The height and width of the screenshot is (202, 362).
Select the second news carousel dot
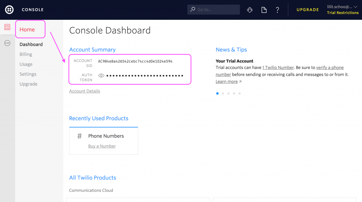pos(223,93)
